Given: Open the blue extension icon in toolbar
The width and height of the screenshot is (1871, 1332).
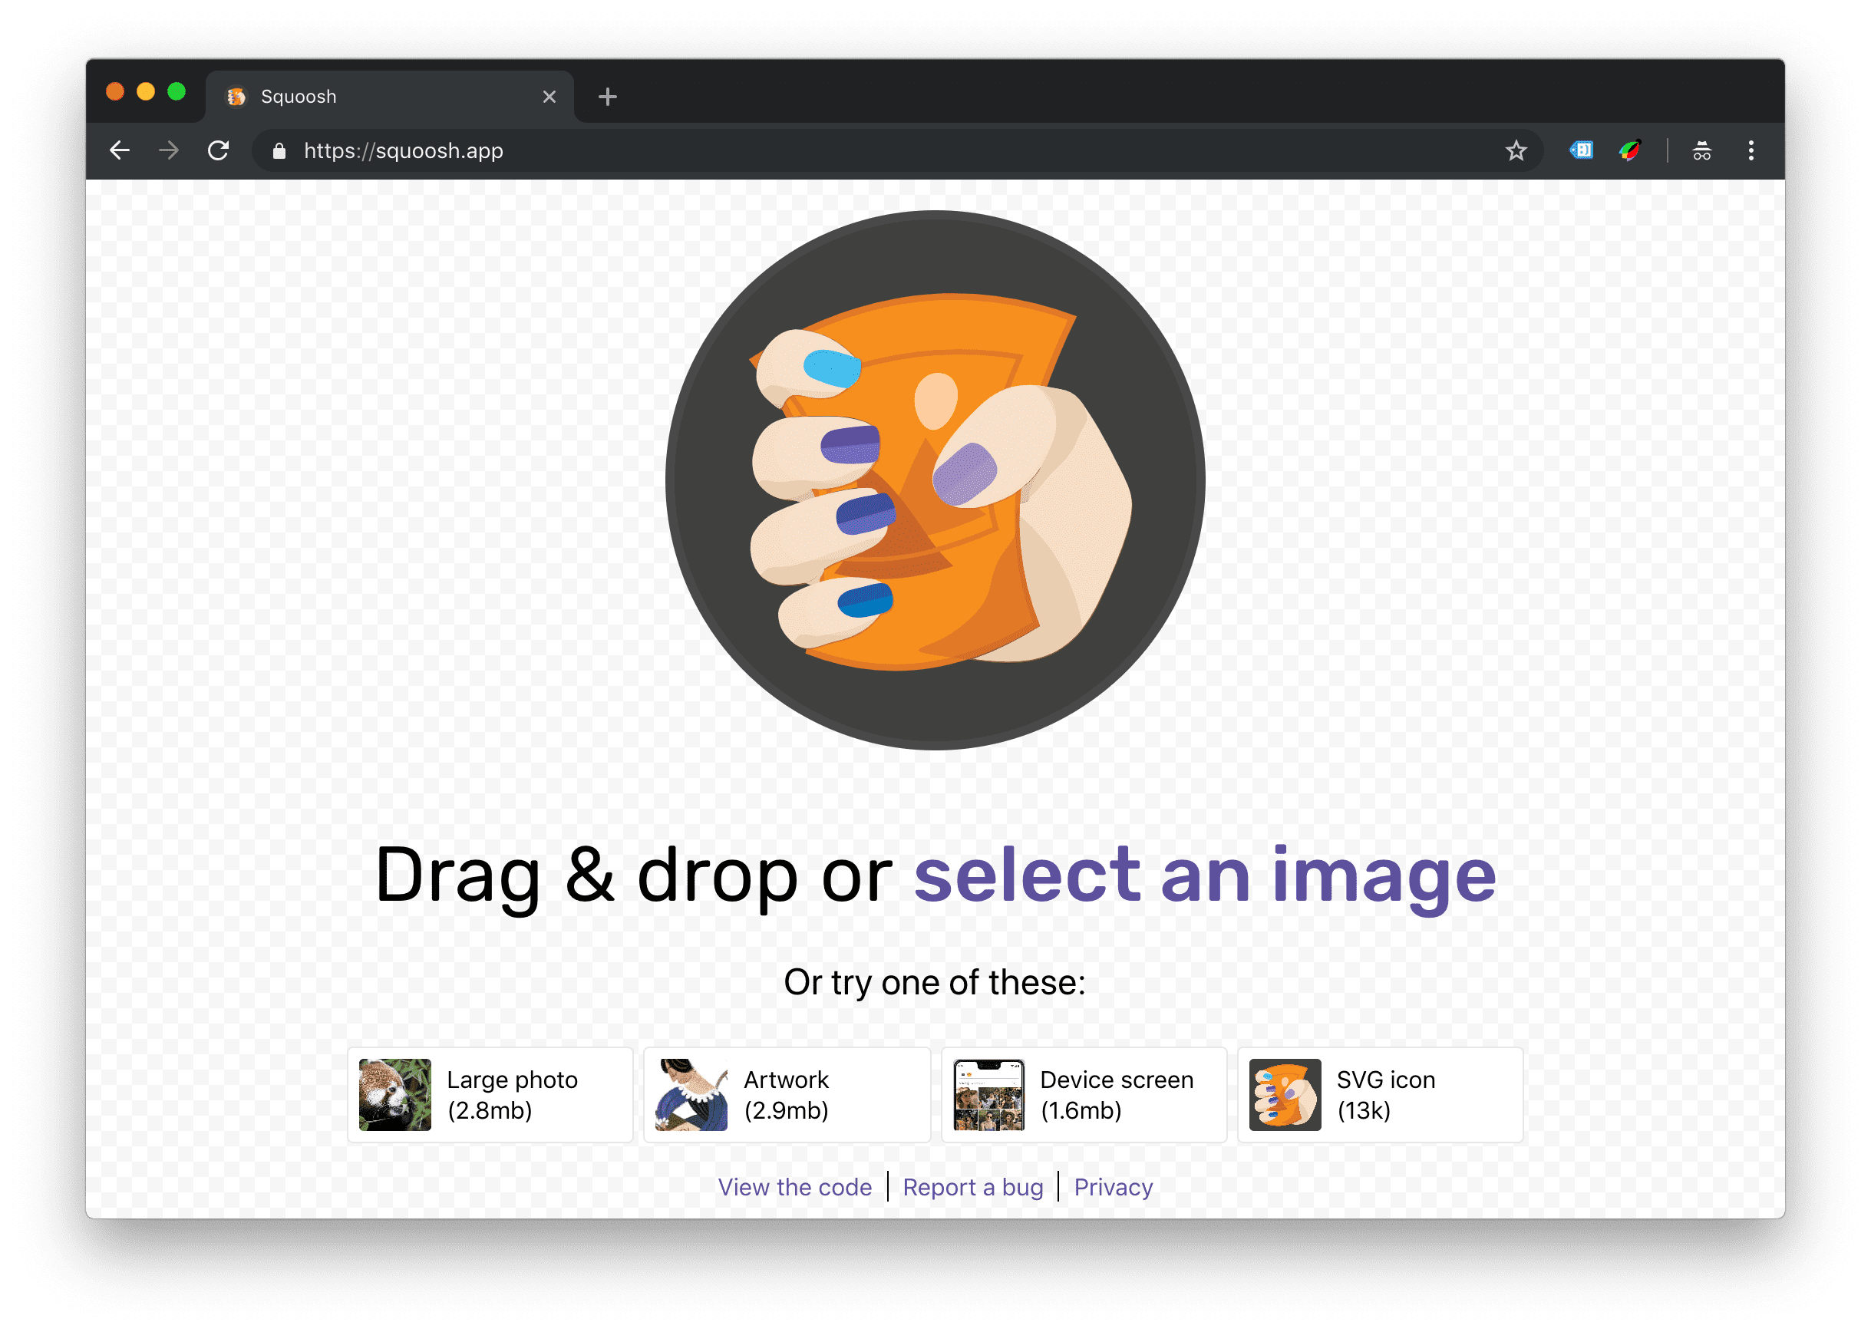Looking at the screenshot, I should point(1582,151).
